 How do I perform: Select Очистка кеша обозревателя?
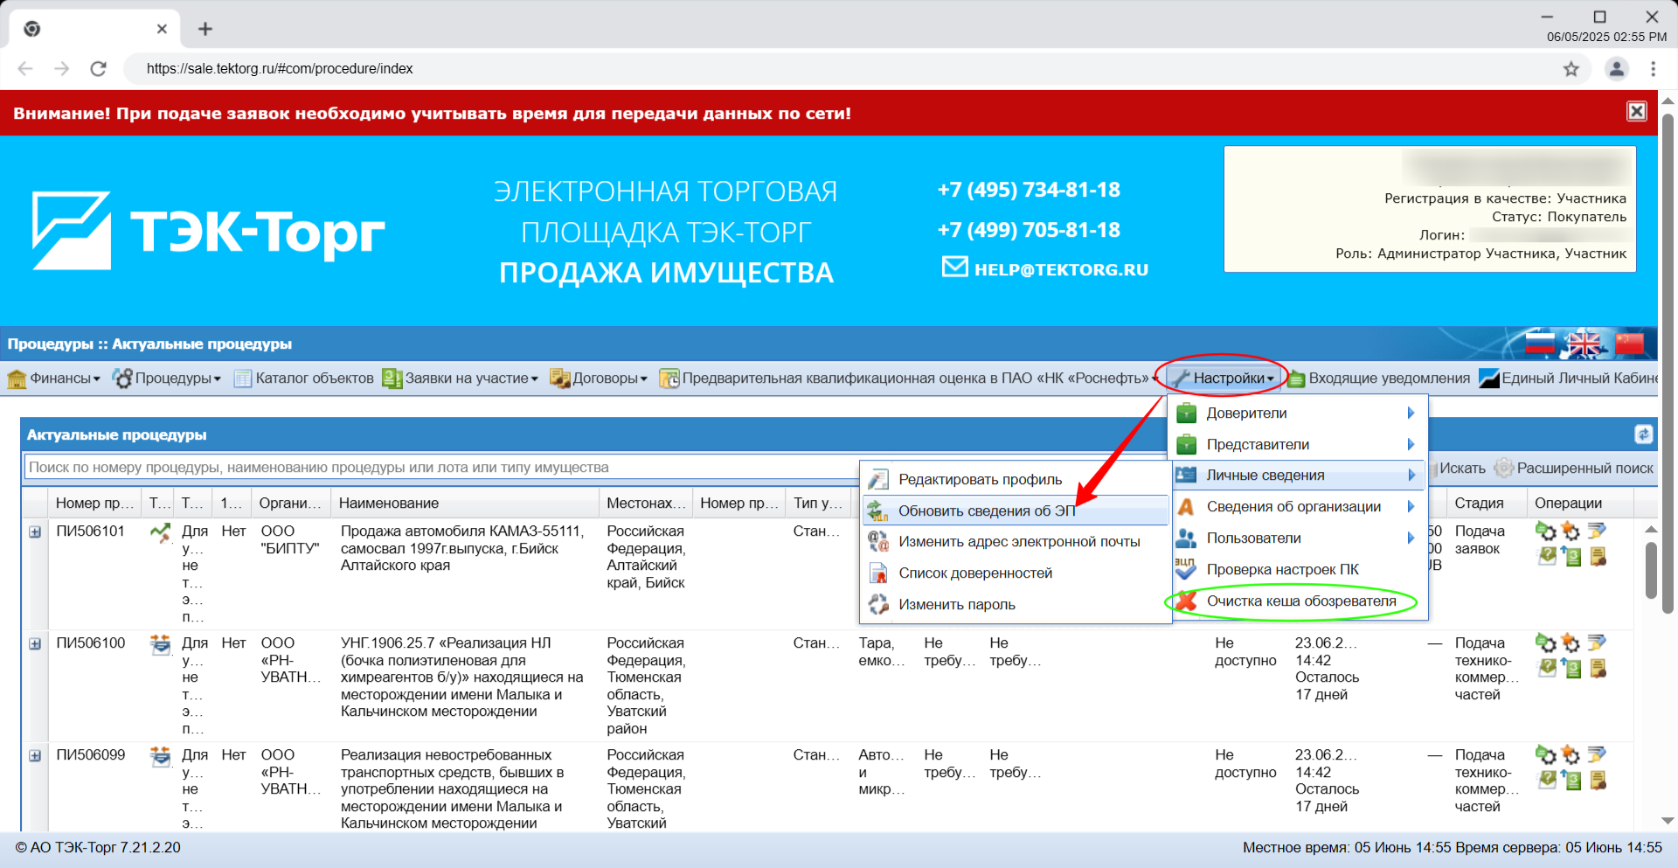point(1298,601)
